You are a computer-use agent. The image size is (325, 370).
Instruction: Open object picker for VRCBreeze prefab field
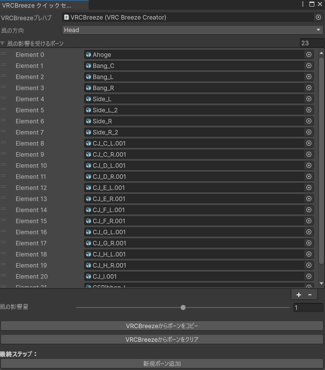point(318,17)
